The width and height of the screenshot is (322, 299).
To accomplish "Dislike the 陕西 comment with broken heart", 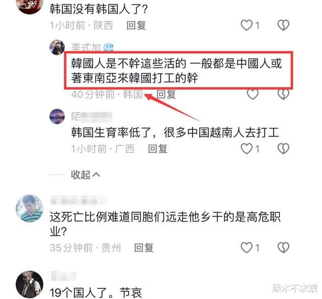I will (283, 25).
